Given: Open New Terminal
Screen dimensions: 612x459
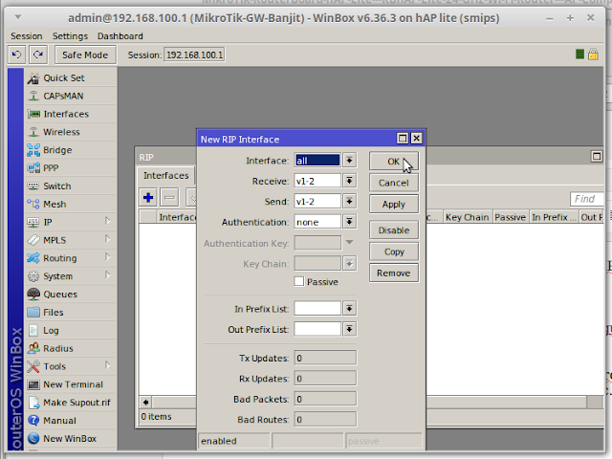Looking at the screenshot, I should [x=71, y=384].
